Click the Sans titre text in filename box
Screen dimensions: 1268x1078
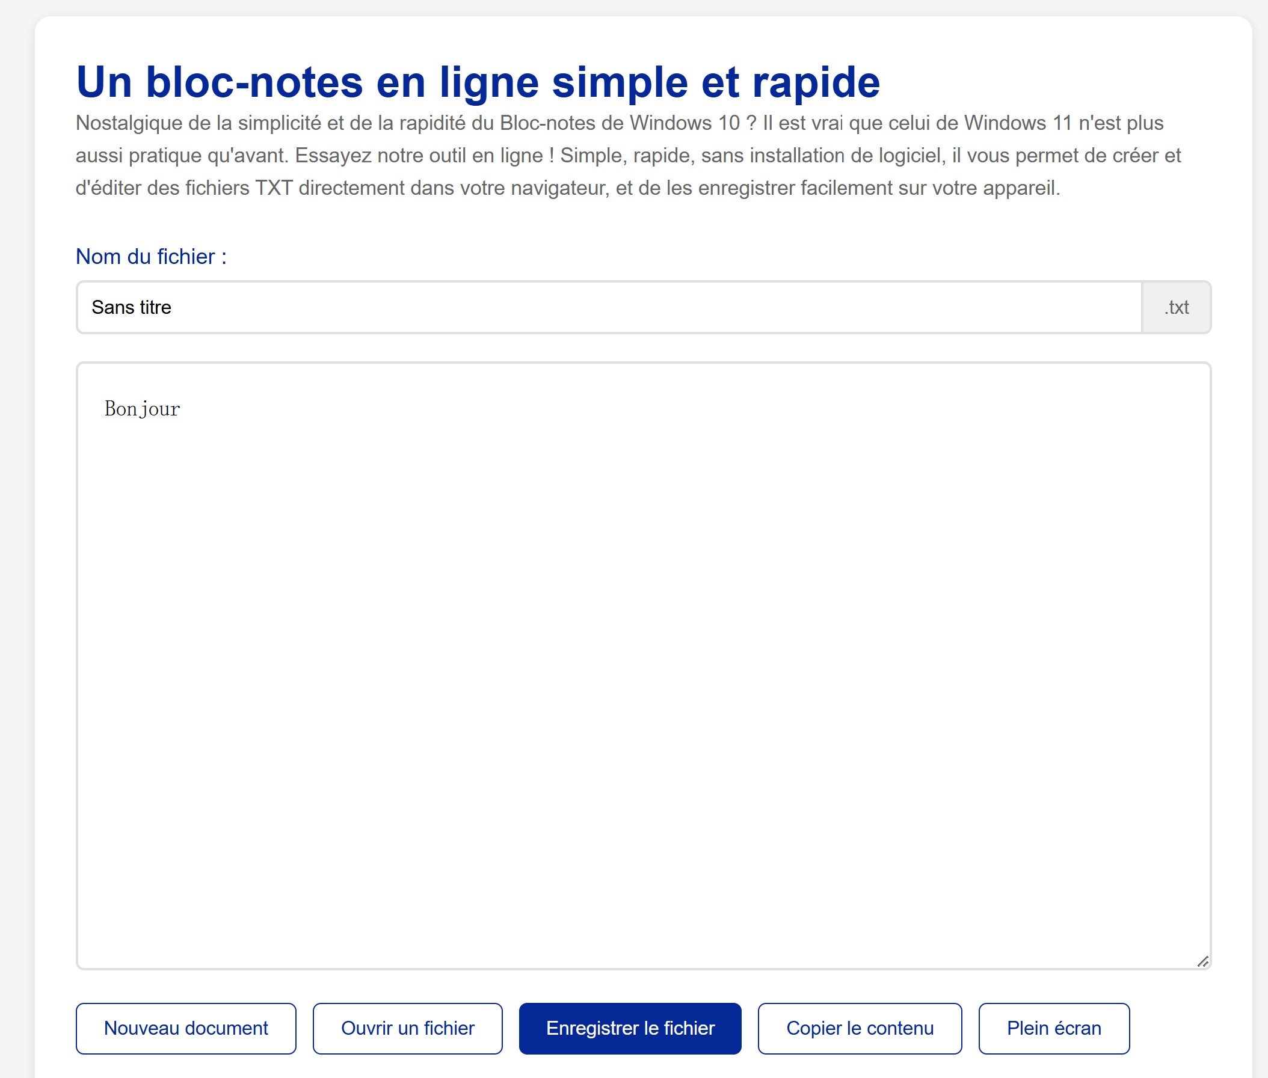pos(132,307)
